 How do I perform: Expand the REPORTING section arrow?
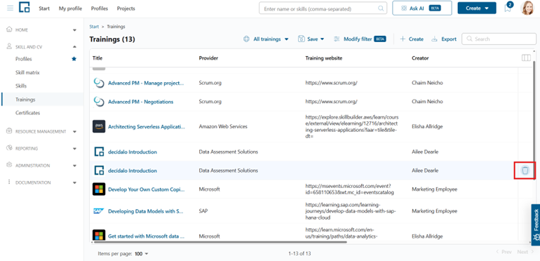(x=75, y=149)
